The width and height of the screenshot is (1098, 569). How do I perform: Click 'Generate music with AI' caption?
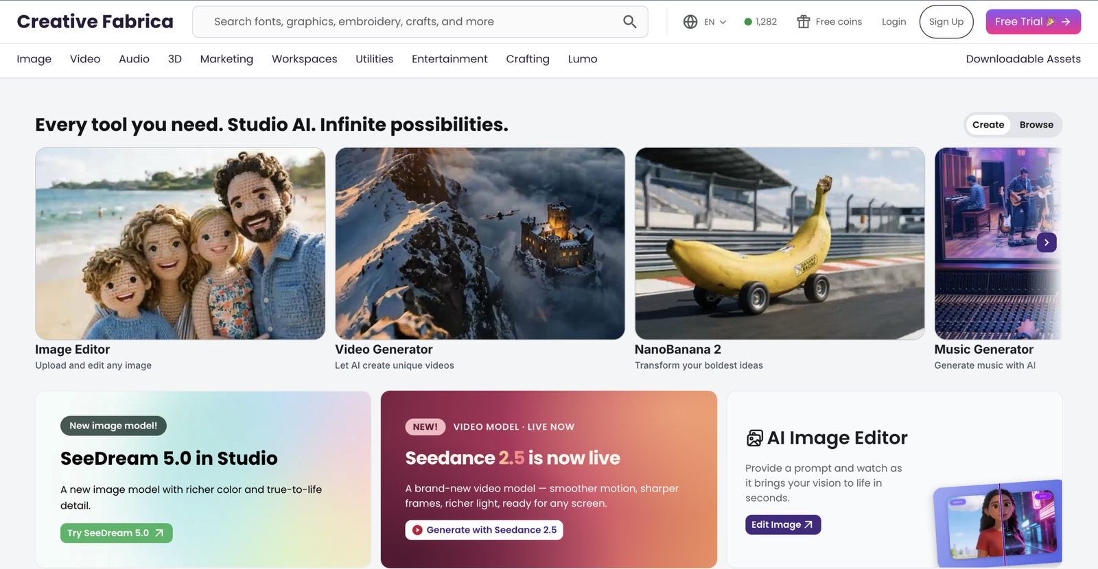tap(985, 365)
